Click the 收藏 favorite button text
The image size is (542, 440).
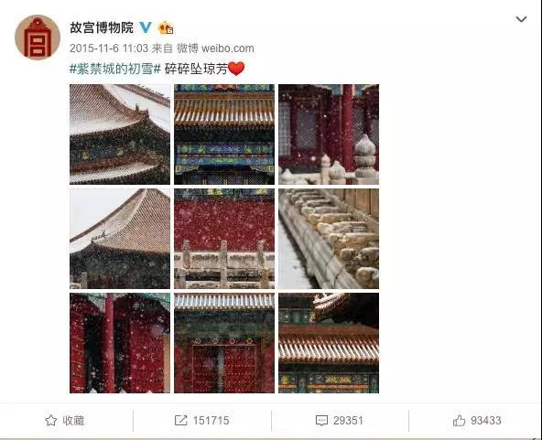pos(73,420)
